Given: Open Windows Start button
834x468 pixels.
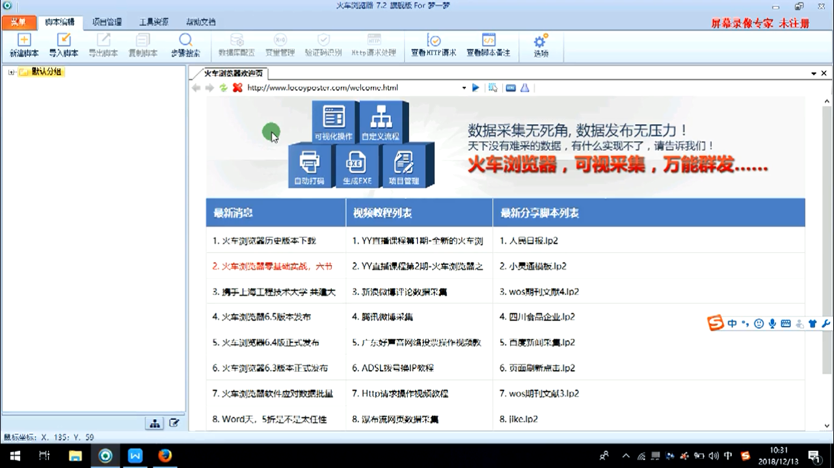Looking at the screenshot, I should pyautogui.click(x=14, y=456).
